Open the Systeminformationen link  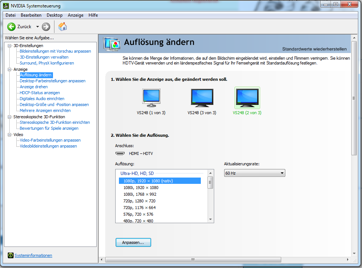click(x=33, y=255)
